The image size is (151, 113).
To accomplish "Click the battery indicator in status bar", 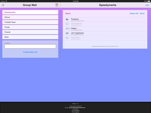I will (x=149, y=1).
